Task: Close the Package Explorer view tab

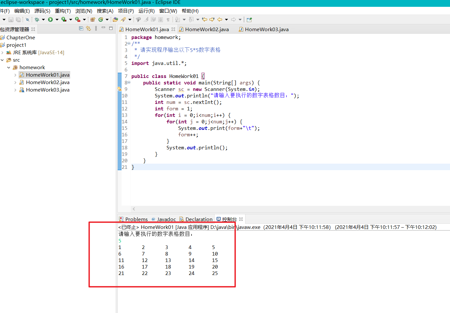Action: coord(33,29)
